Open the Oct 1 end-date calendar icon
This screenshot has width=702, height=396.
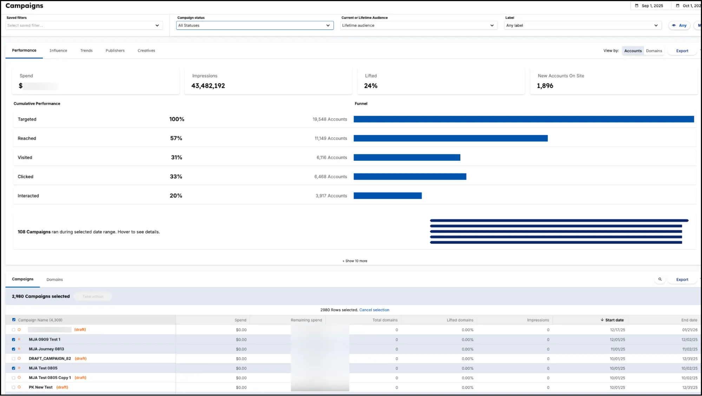click(x=677, y=6)
